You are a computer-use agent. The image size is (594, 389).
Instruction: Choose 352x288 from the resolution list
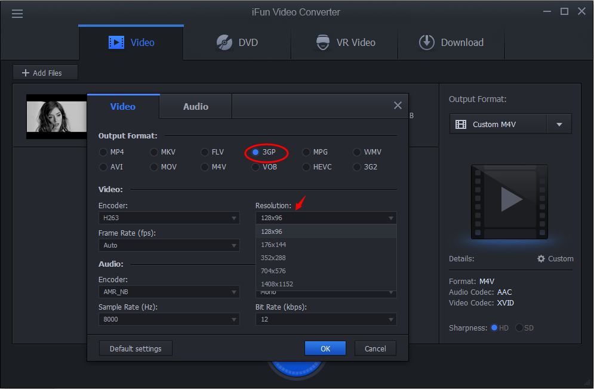[x=326, y=258]
